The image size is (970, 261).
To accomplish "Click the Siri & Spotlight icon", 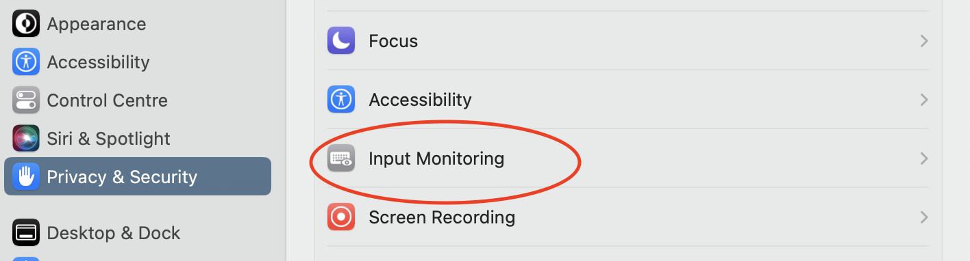I will tap(26, 139).
